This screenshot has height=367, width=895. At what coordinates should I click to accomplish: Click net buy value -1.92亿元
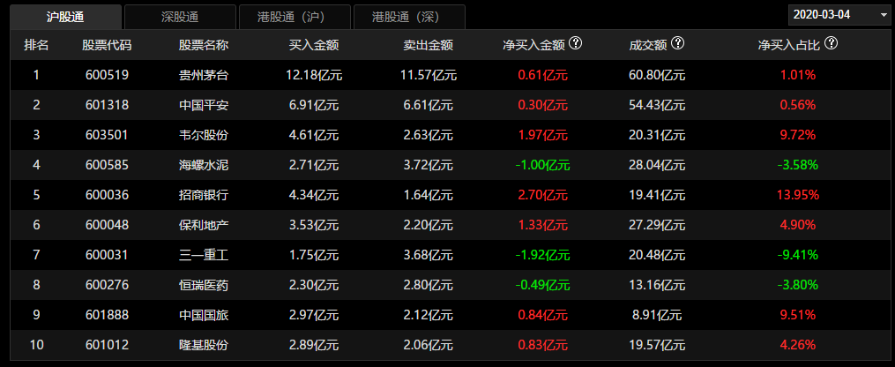542,255
